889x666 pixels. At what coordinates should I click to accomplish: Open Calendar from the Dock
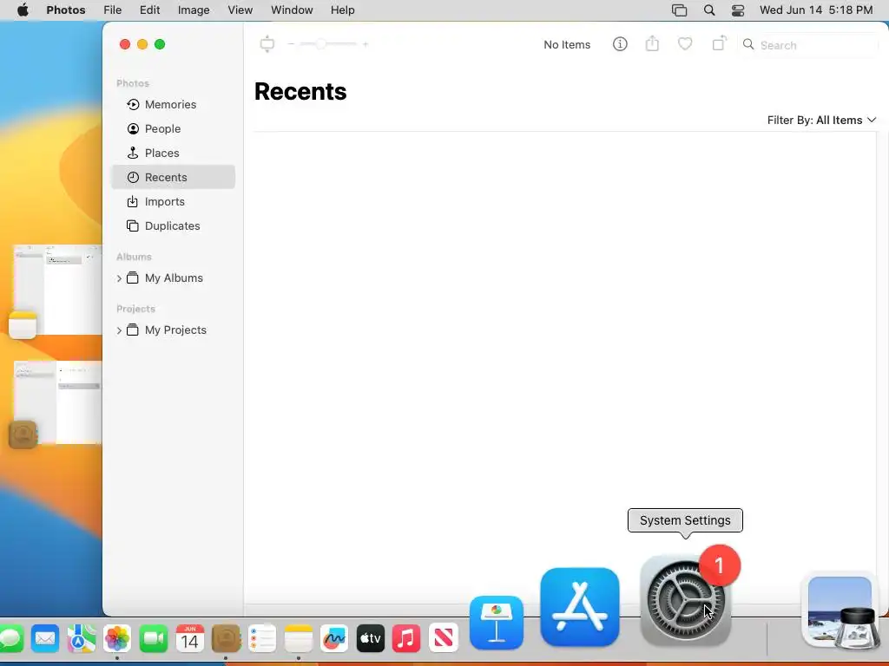189,639
